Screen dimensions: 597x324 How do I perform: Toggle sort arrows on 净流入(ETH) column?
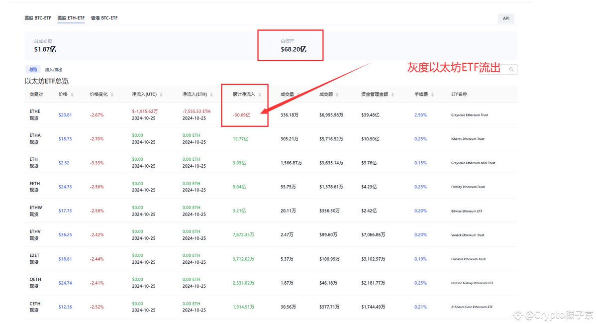(x=211, y=95)
